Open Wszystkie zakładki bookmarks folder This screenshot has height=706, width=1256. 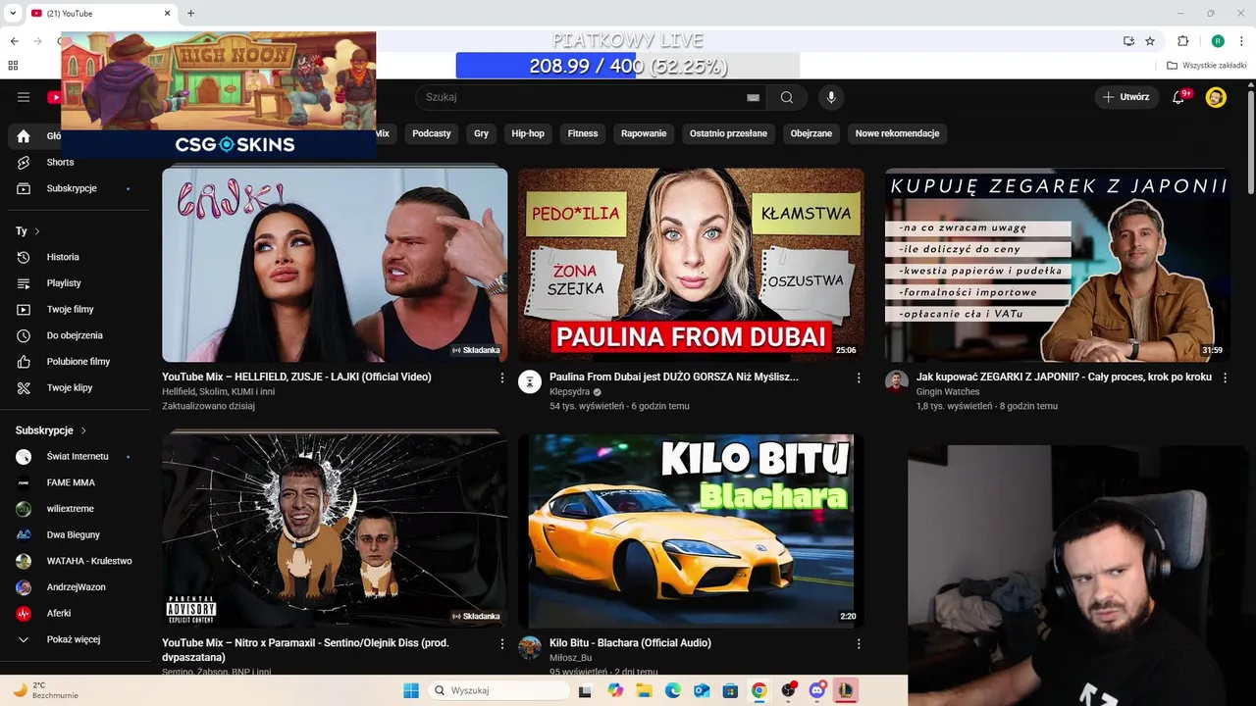pyautogui.click(x=1207, y=66)
